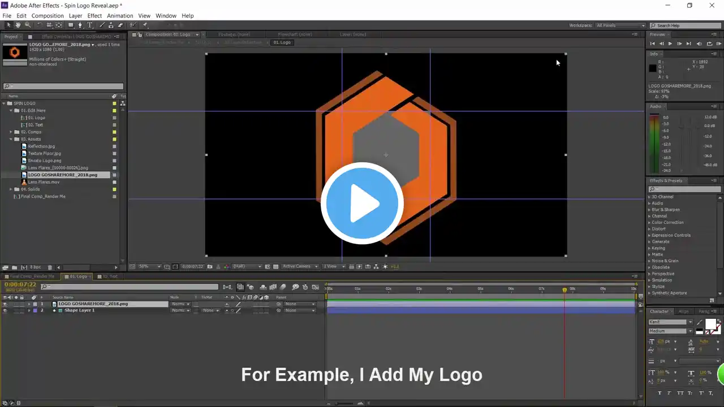Select the Puppet Pin tool
The image size is (724, 407).
[145, 25]
